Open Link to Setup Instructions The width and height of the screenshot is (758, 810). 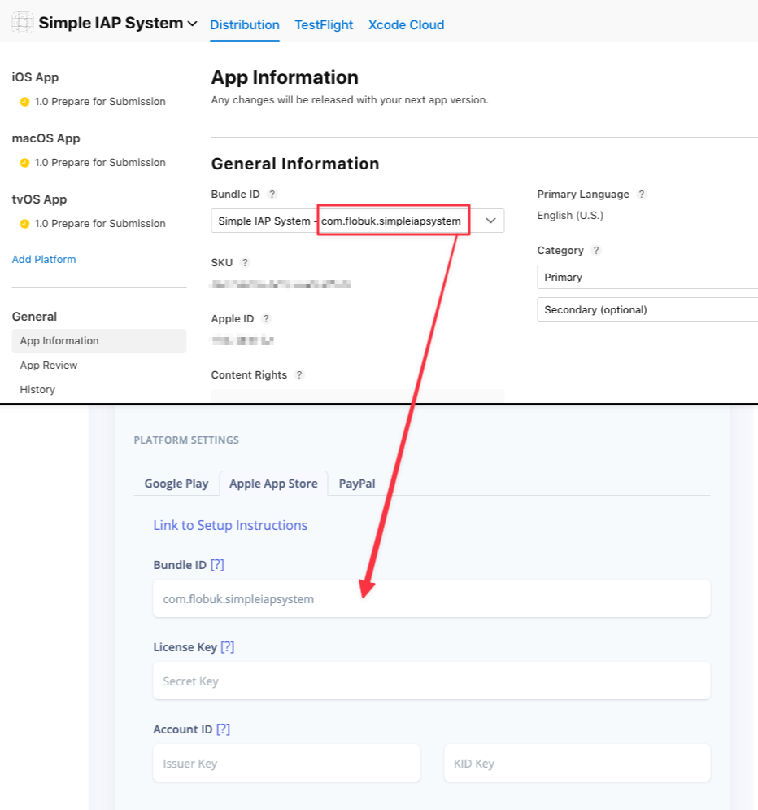click(x=230, y=526)
